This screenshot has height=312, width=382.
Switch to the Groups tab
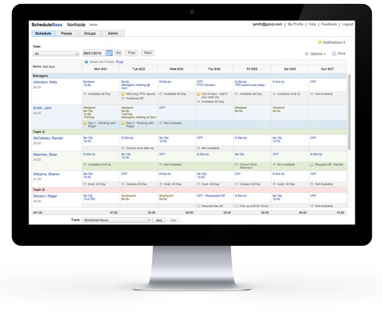click(90, 33)
